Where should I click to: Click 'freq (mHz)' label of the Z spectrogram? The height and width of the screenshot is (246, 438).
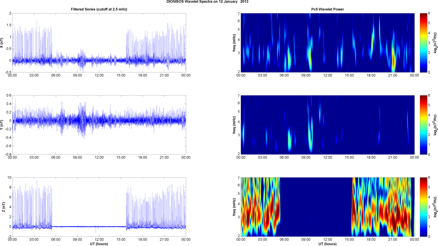pyautogui.click(x=234, y=207)
